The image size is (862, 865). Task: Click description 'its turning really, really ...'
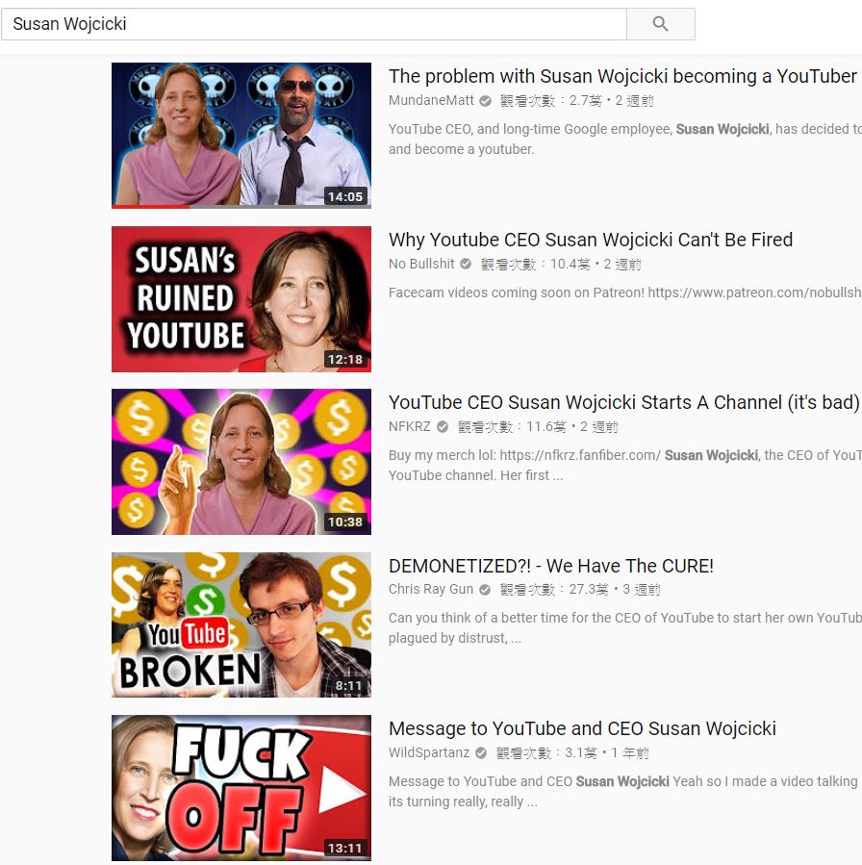(463, 801)
